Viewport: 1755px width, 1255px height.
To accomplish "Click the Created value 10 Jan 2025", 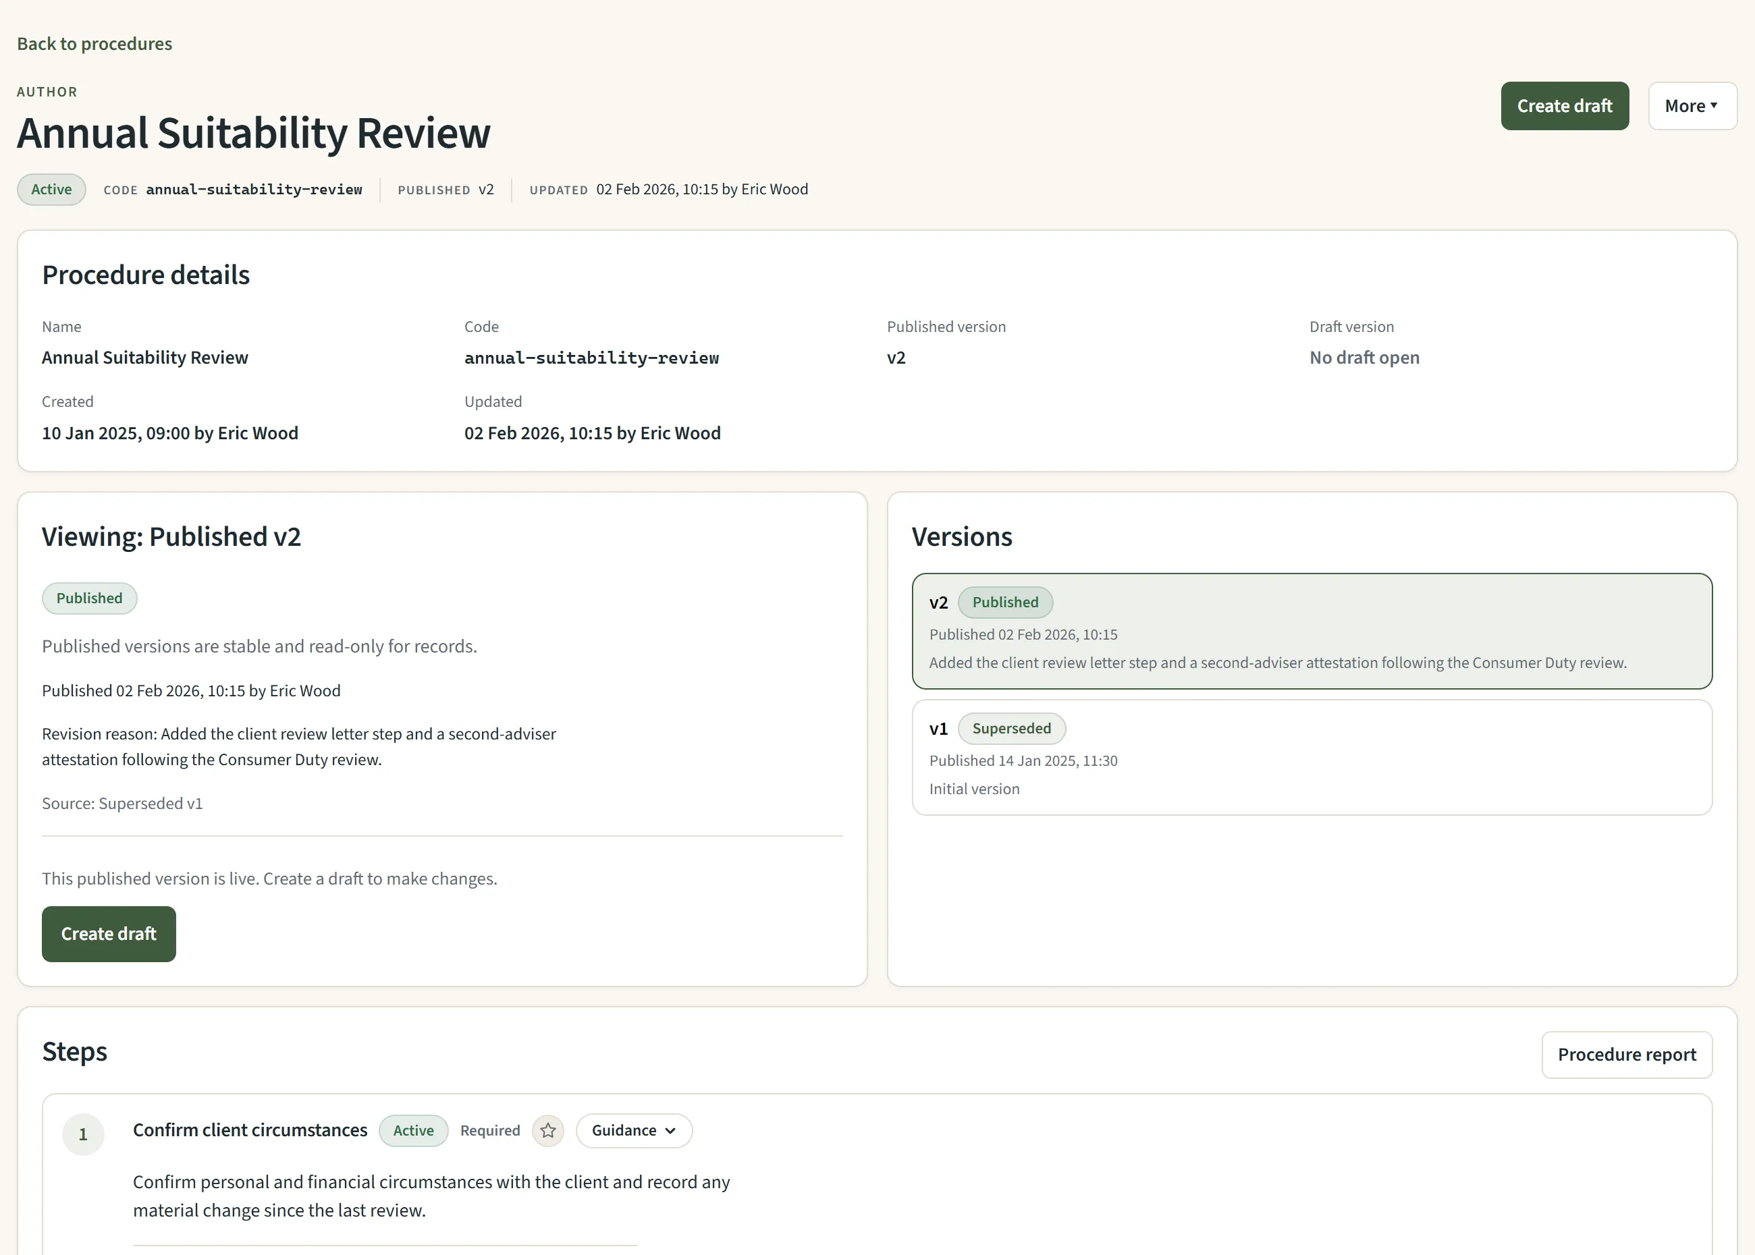I will pos(170,433).
